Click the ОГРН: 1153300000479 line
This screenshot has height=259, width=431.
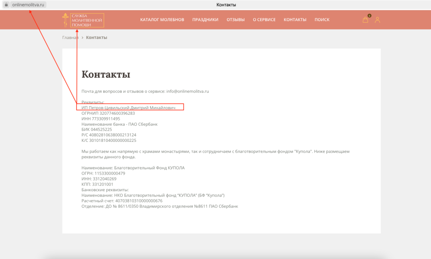point(103,173)
